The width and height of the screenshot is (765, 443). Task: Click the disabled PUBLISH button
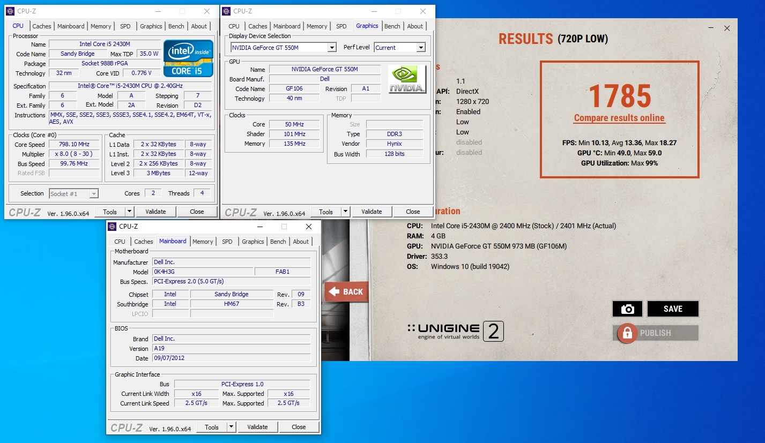coord(656,333)
